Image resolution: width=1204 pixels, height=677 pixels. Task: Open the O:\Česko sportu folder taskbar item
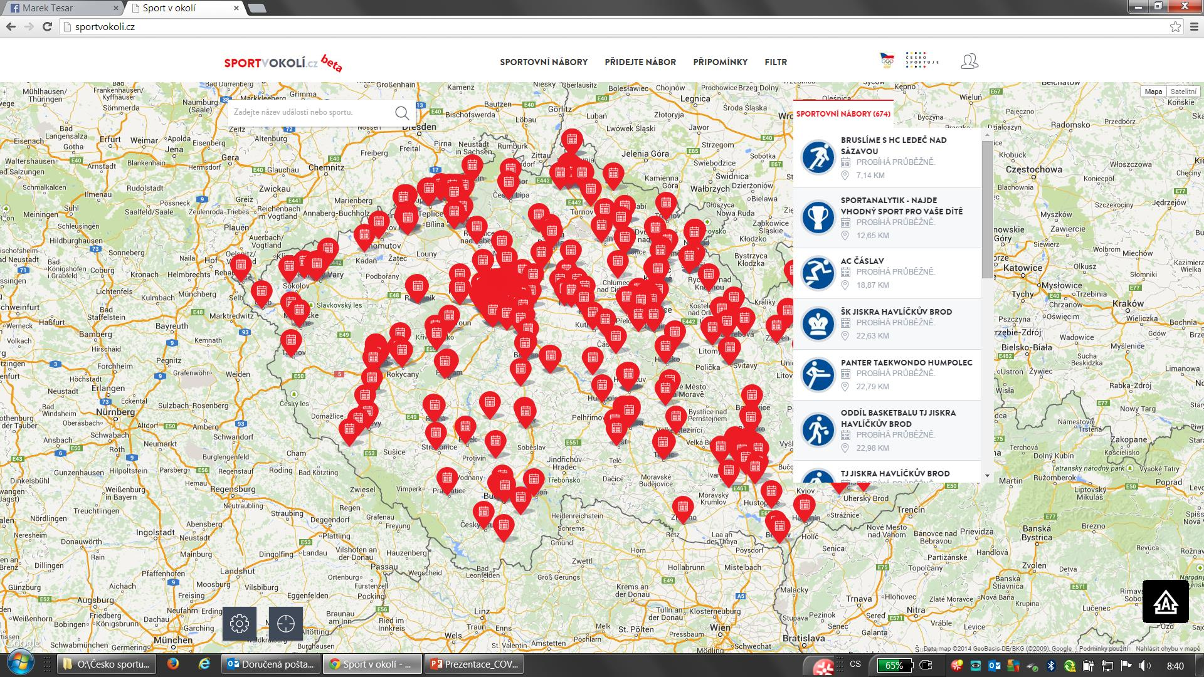[x=107, y=664]
